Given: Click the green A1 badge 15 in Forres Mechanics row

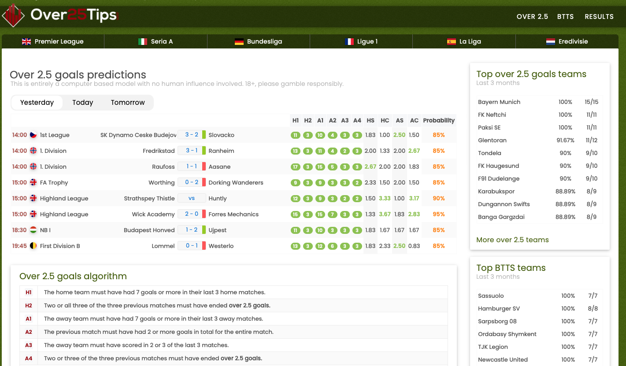Looking at the screenshot, I should point(320,214).
